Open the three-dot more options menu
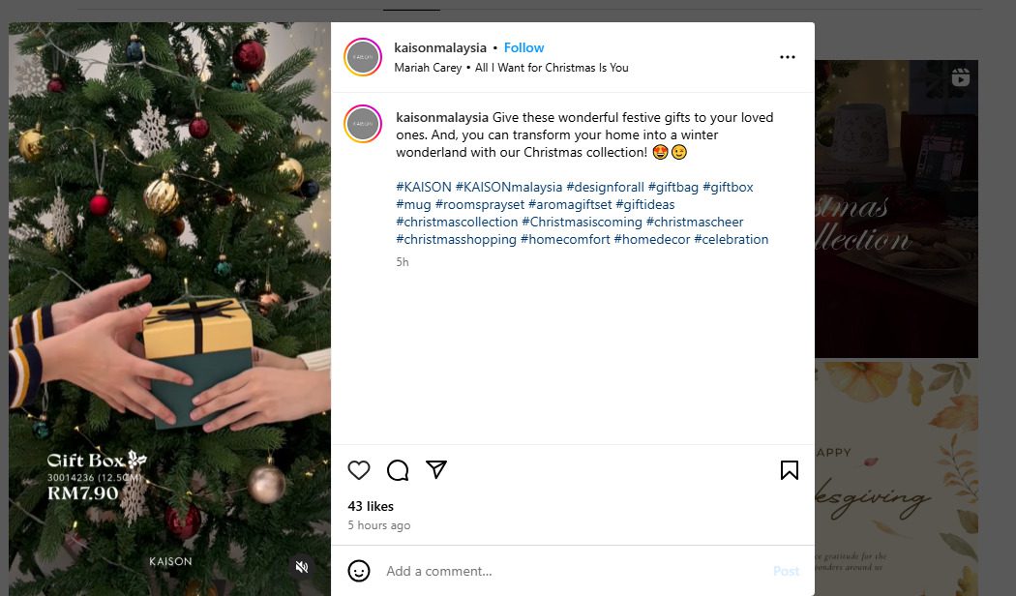Viewport: 1016px width, 596px height. coord(788,57)
